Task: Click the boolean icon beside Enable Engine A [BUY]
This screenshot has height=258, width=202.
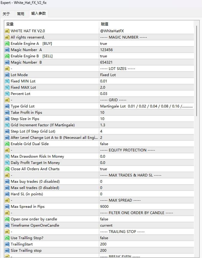Action: 7,43
